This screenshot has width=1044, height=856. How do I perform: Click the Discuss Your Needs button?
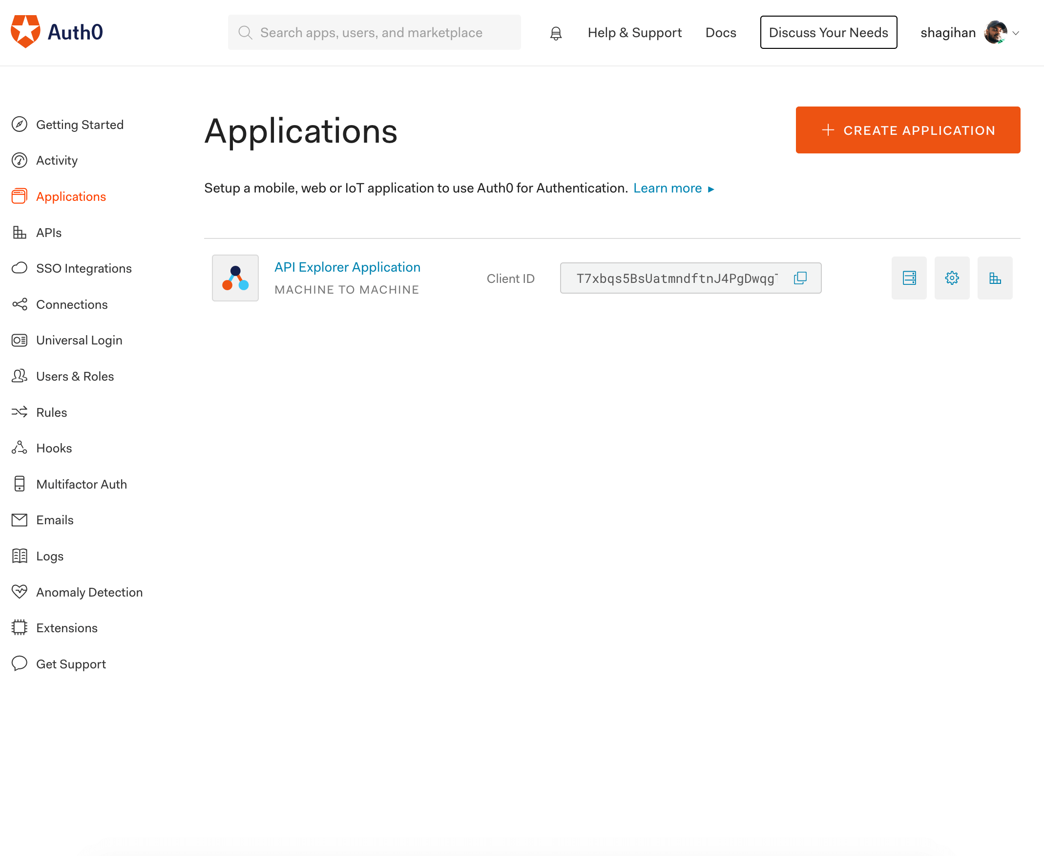point(828,33)
